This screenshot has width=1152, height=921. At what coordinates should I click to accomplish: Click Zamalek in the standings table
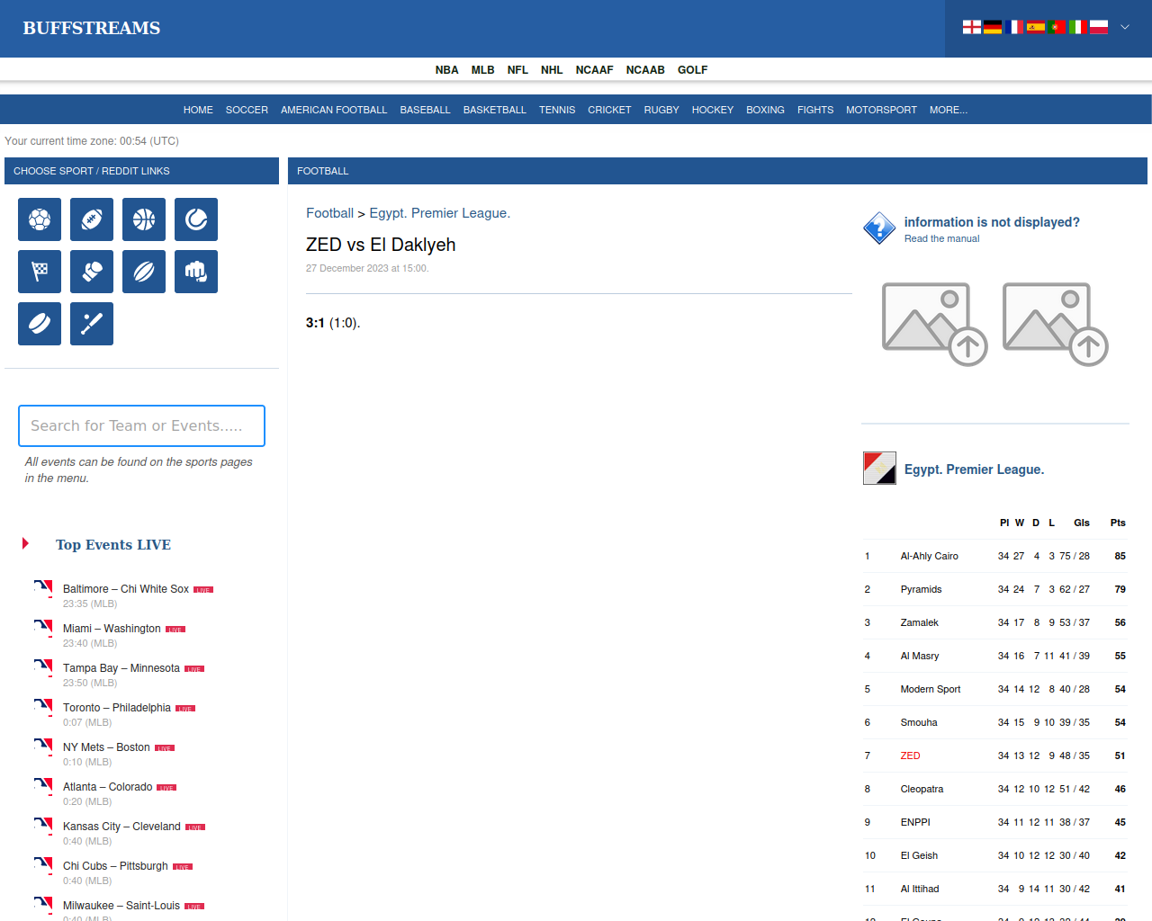tap(919, 622)
